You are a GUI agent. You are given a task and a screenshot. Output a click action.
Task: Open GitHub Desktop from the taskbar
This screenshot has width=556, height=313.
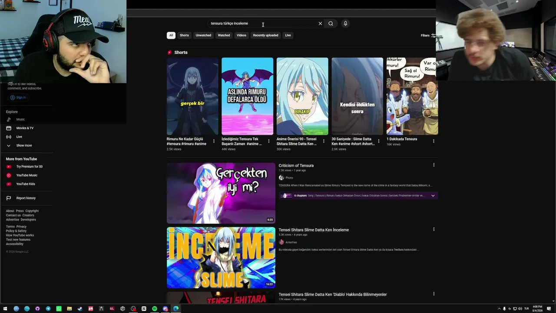tap(37, 309)
